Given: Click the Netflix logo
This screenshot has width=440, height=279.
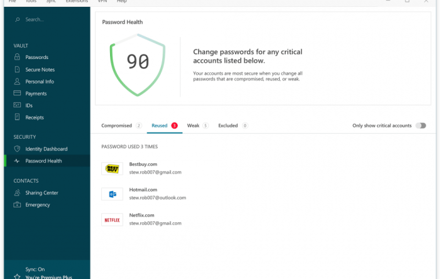Looking at the screenshot, I should (x=112, y=220).
